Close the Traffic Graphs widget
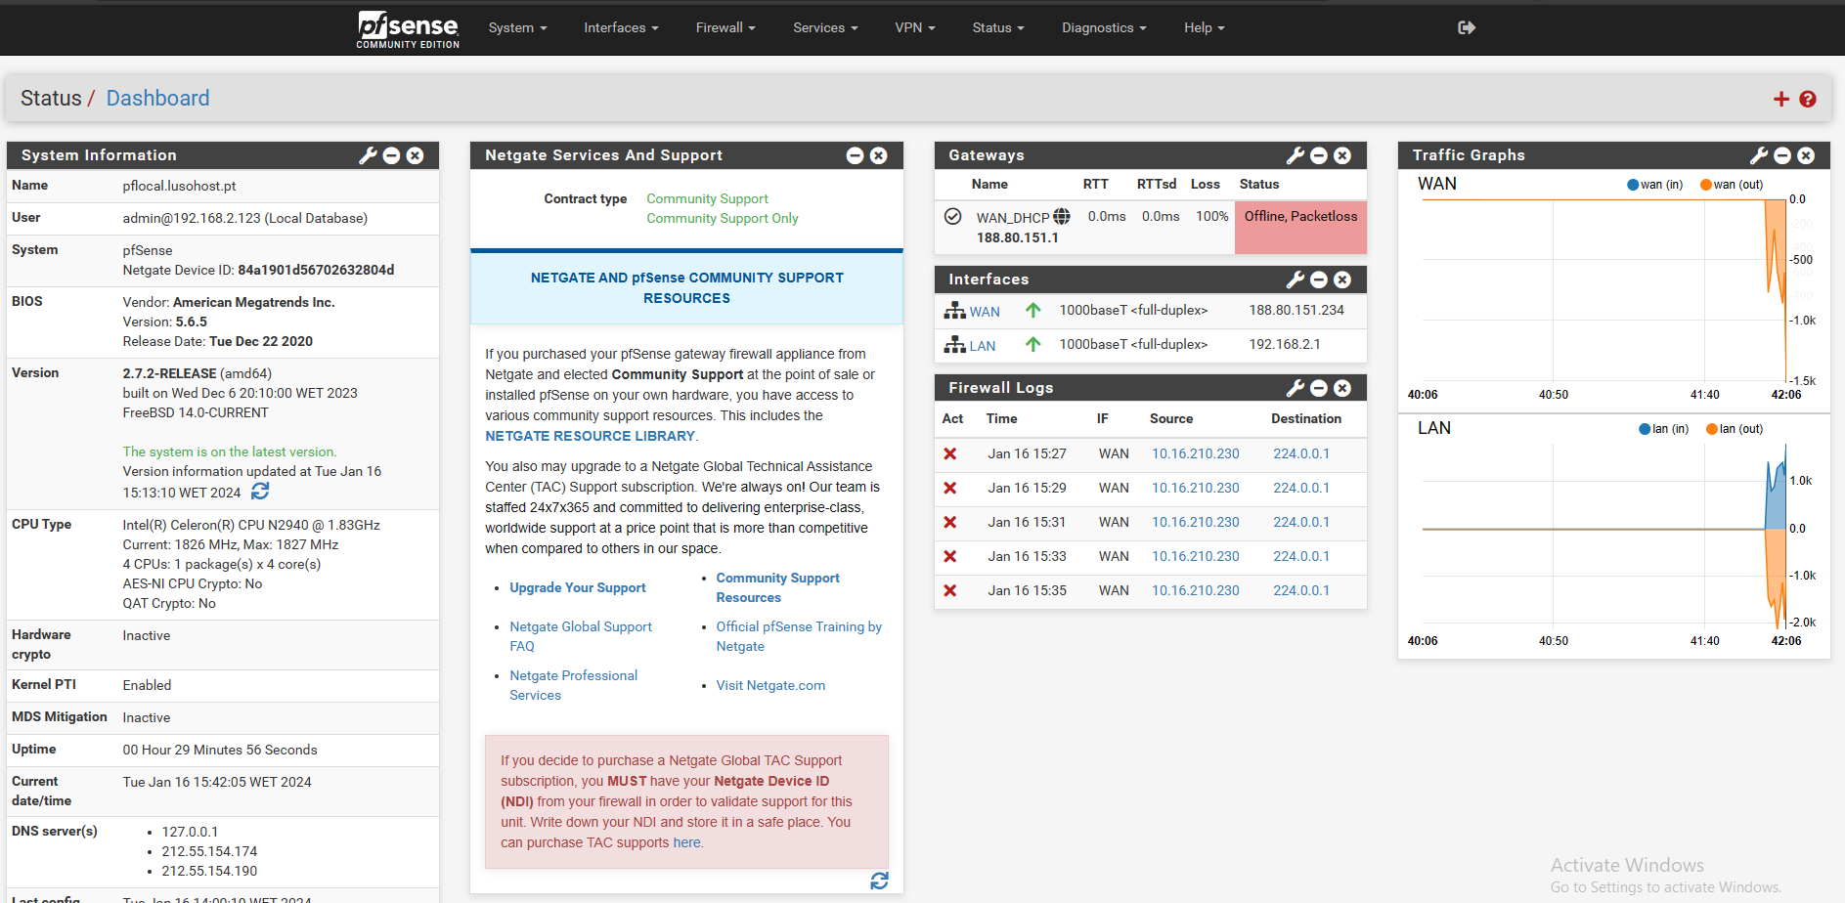Screen dimensions: 1845x903 pos(1806,155)
